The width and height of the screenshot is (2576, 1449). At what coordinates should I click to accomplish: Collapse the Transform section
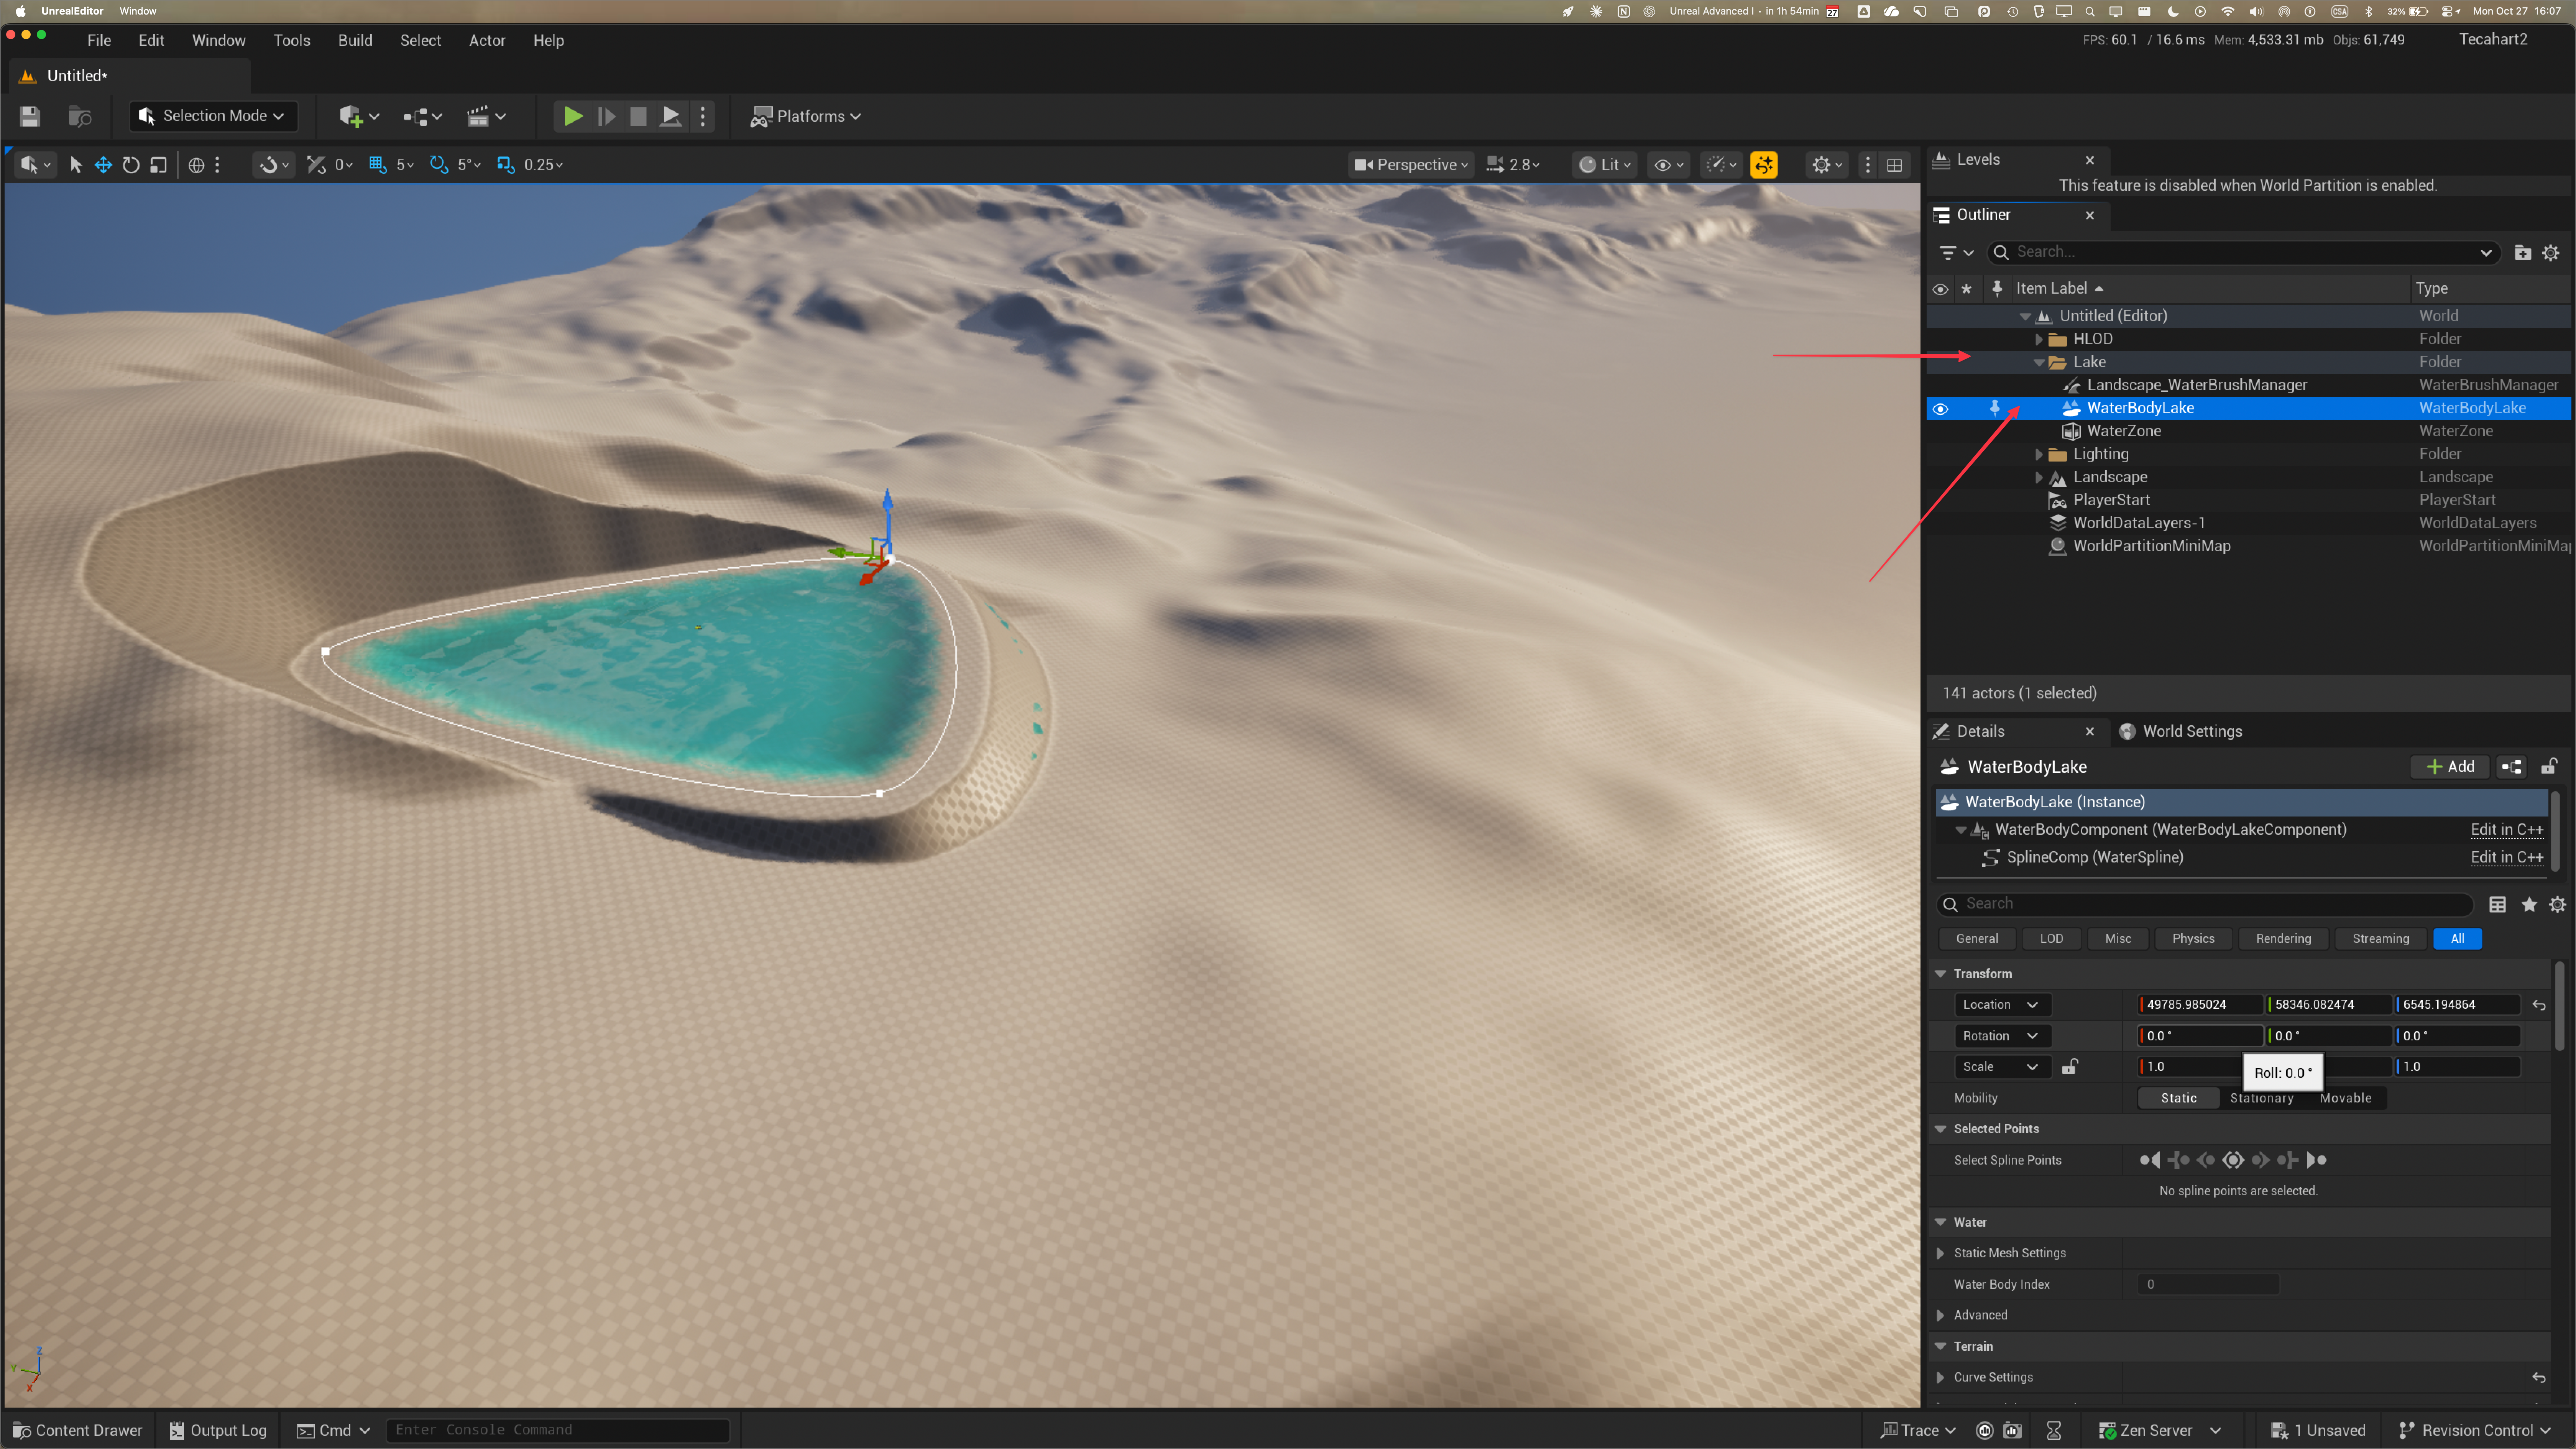(x=1940, y=974)
